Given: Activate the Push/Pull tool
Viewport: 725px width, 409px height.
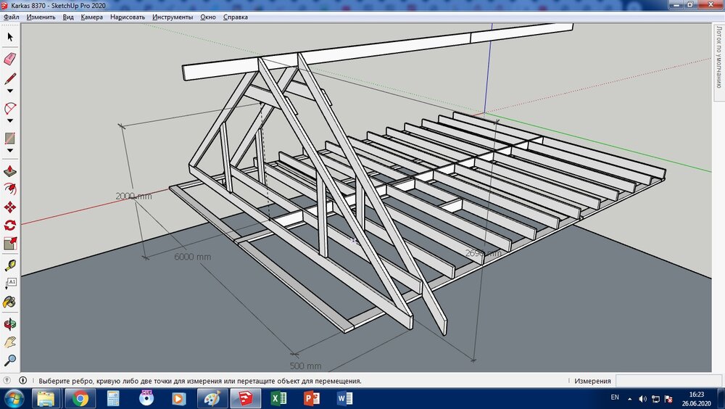Looking at the screenshot, I should tap(10, 172).
